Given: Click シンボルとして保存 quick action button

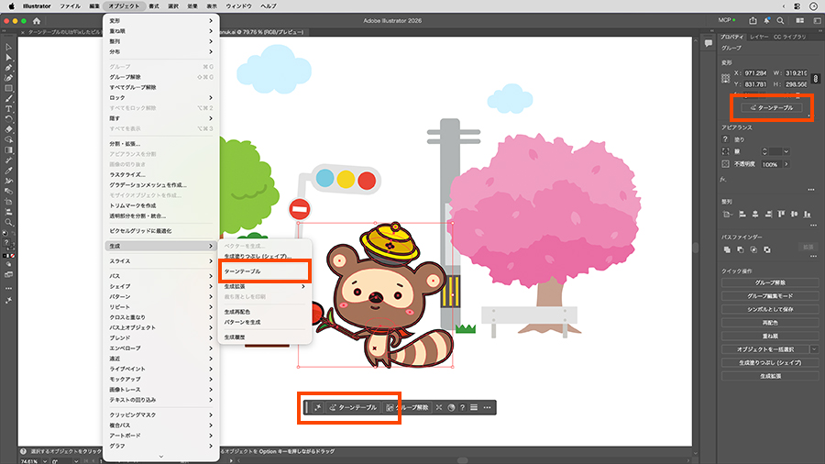Looking at the screenshot, I should pyautogui.click(x=770, y=309).
